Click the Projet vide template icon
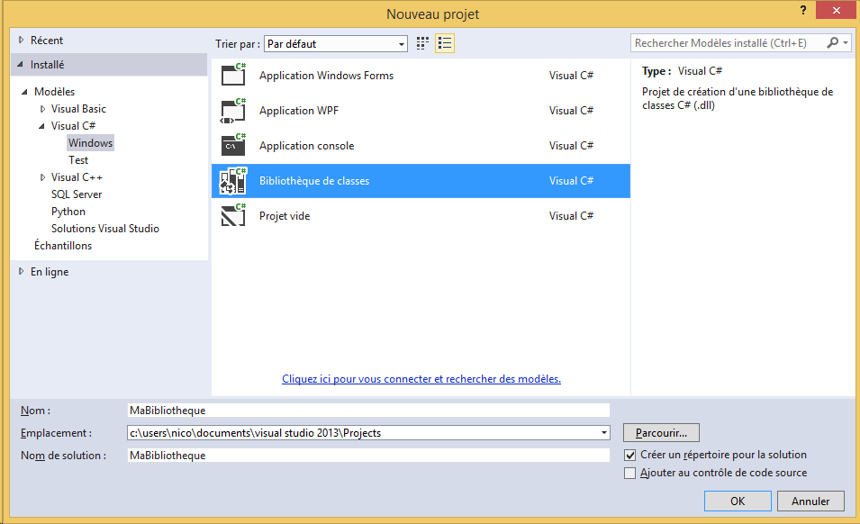Viewport: 860px width, 524px height. tap(233, 215)
